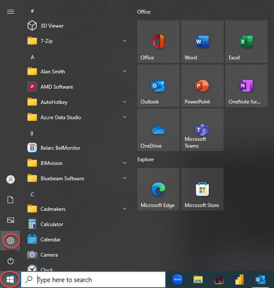Click the B section letter header
274x288 pixels.
(32, 133)
